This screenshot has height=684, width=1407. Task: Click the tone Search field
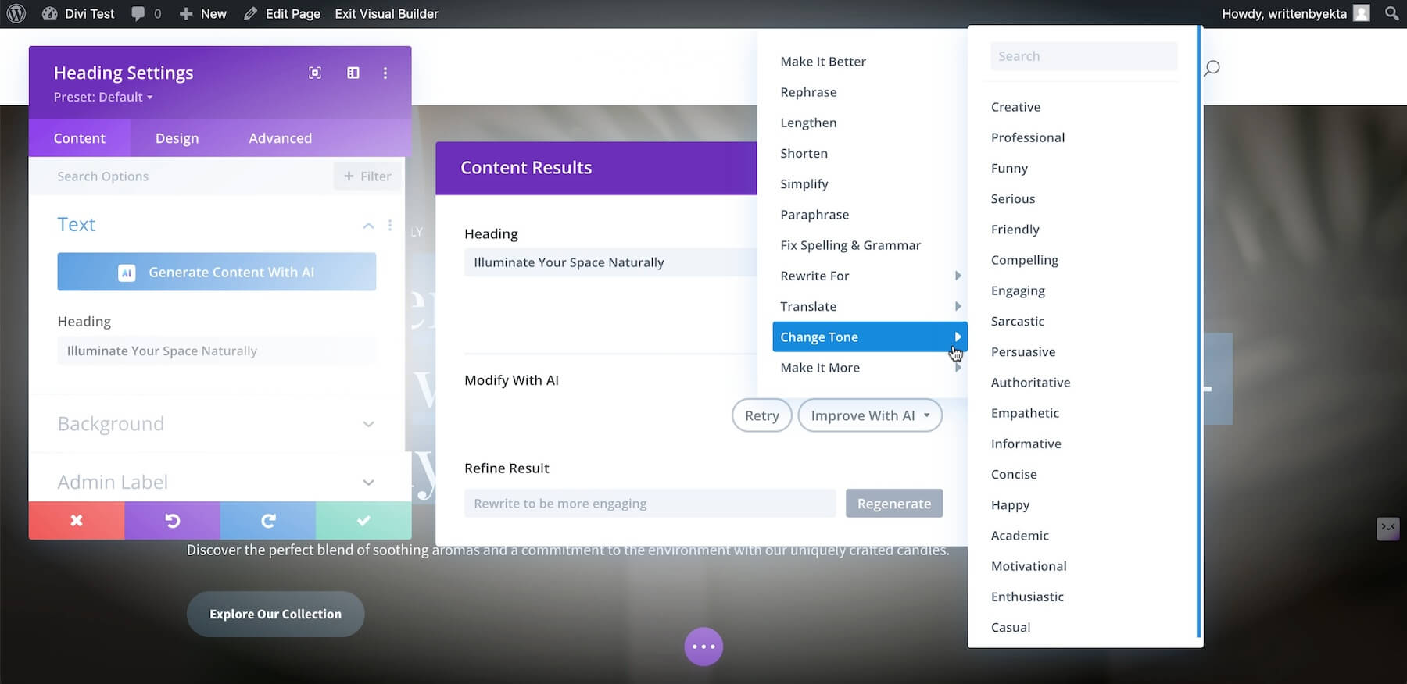pos(1084,56)
